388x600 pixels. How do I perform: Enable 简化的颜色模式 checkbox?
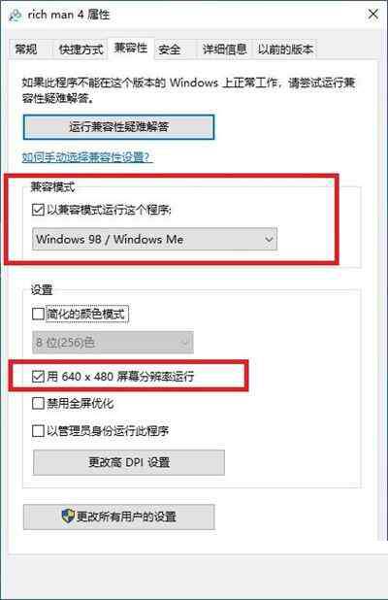click(x=38, y=315)
